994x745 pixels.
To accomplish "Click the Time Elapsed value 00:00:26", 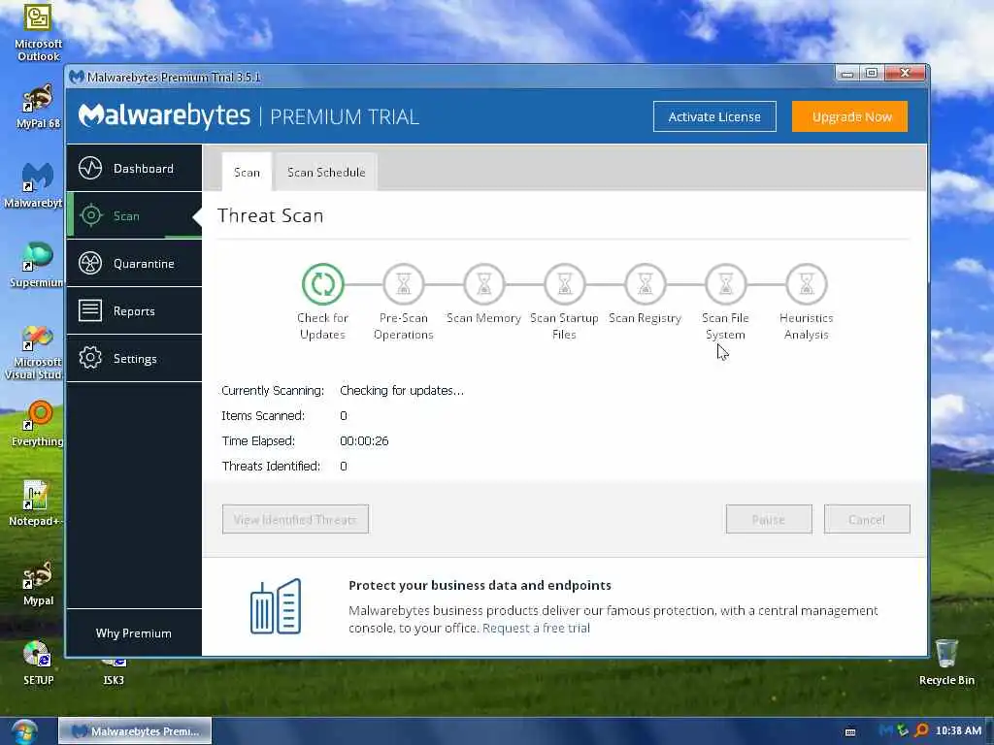I will point(365,441).
